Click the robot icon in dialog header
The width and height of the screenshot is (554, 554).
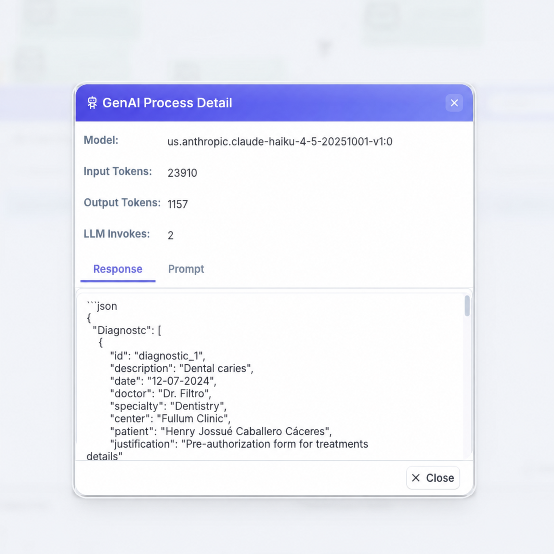tap(92, 103)
